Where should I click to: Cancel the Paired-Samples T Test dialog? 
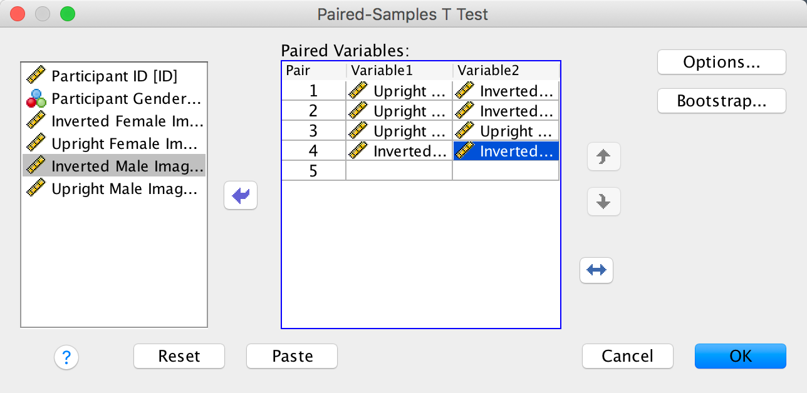[627, 356]
